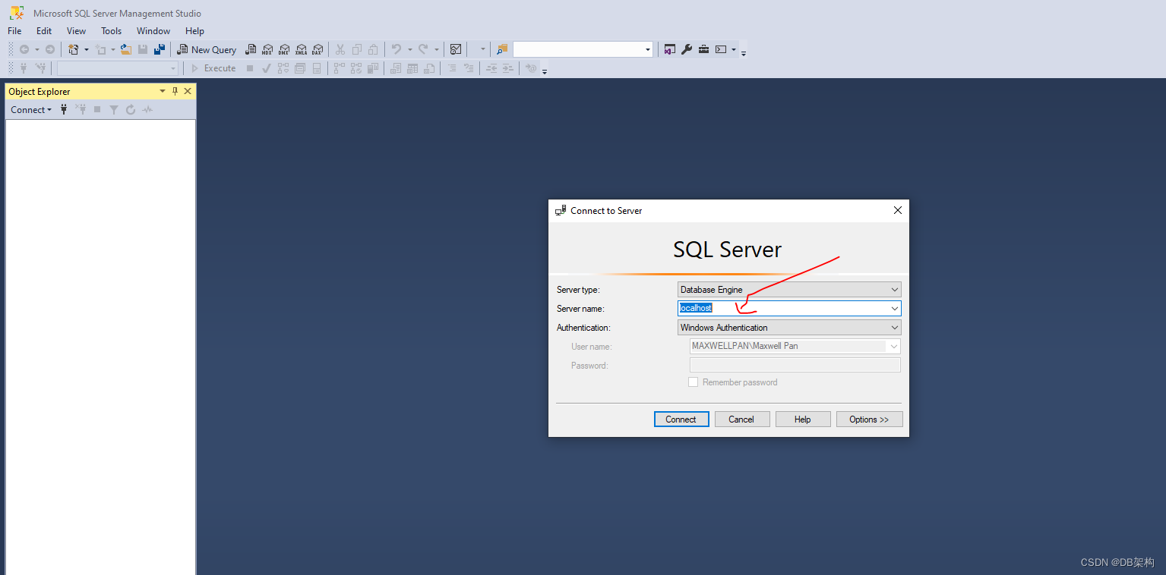Click the Toolbox briefcase icon

click(x=703, y=49)
